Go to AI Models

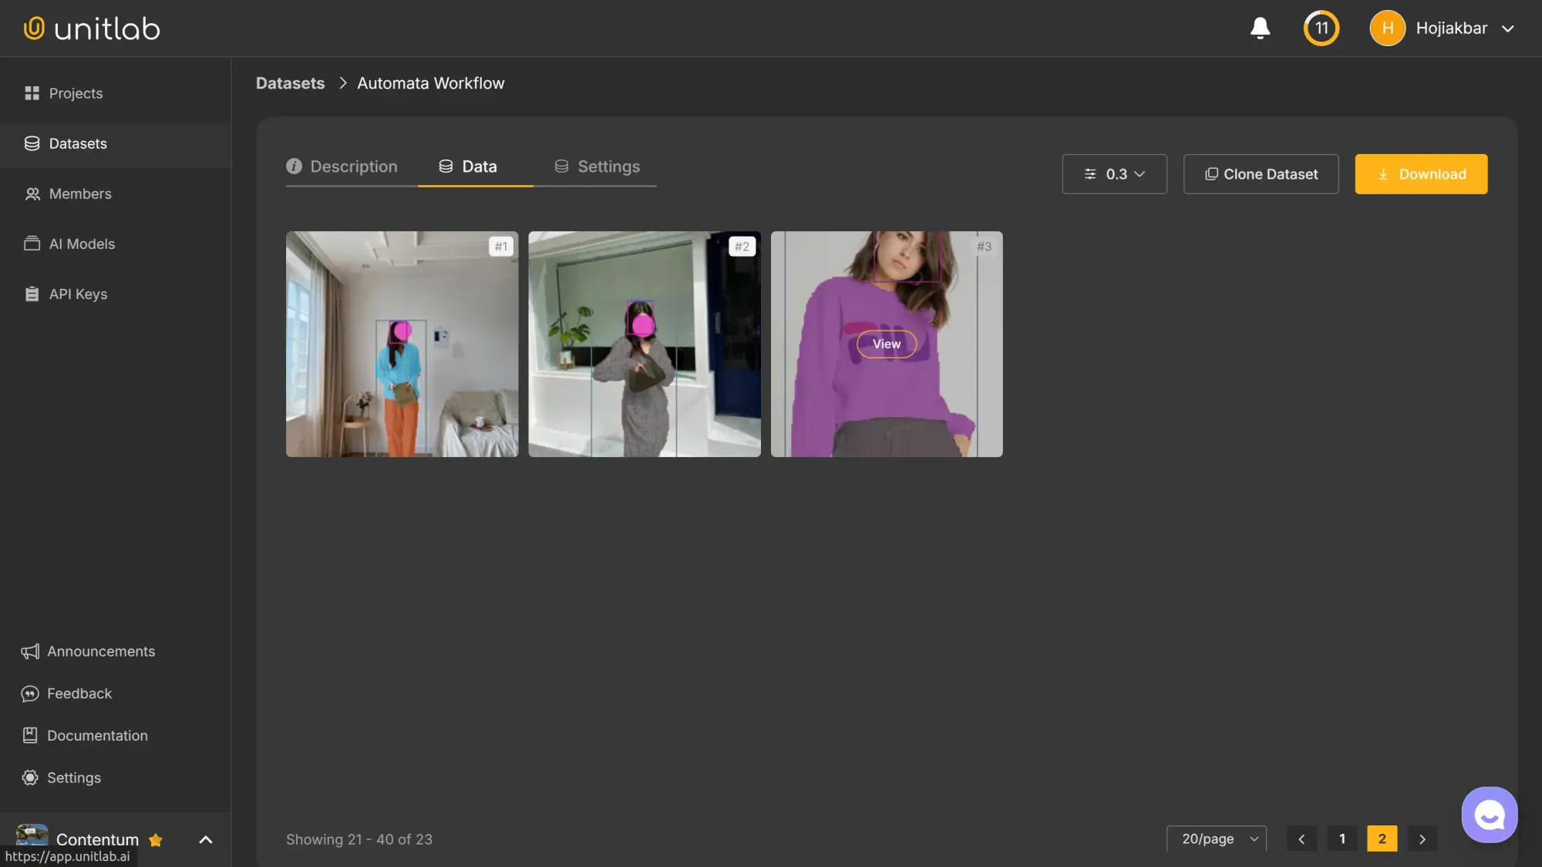point(81,244)
